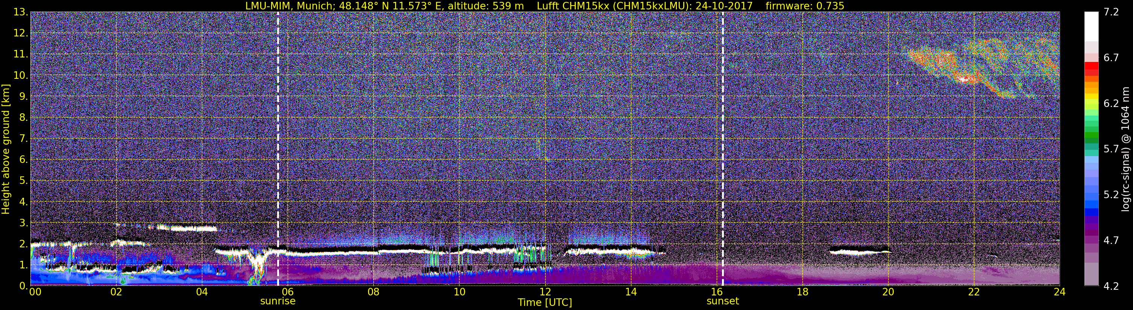Viewport: 1133px width, 310px height.
Task: Click the '12' tick on the time axis
Action: (x=545, y=292)
